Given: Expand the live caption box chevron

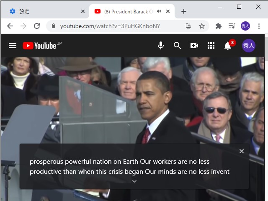Looking at the screenshot, I should coord(134,181).
